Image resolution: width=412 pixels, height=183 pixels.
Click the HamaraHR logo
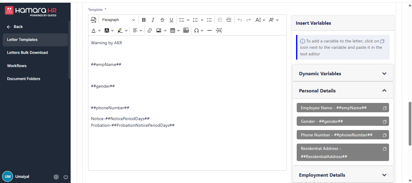pos(31,11)
